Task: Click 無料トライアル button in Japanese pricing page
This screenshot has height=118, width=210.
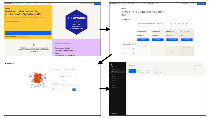Action: click(201, 4)
